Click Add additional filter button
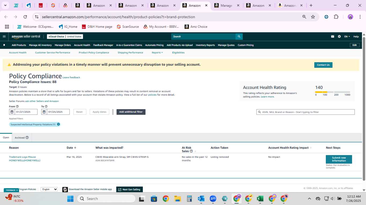Image resolution: width=366 pixels, height=205 pixels. coord(131,112)
